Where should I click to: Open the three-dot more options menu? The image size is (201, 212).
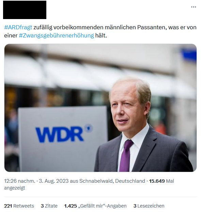(x=194, y=7)
